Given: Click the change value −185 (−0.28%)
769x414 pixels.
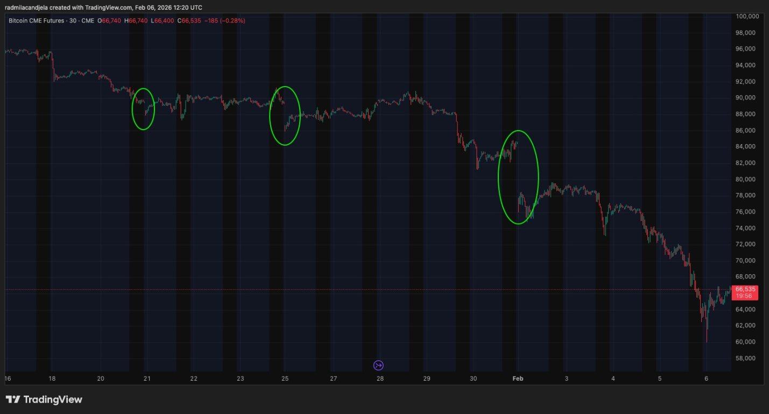Looking at the screenshot, I should 224,20.
